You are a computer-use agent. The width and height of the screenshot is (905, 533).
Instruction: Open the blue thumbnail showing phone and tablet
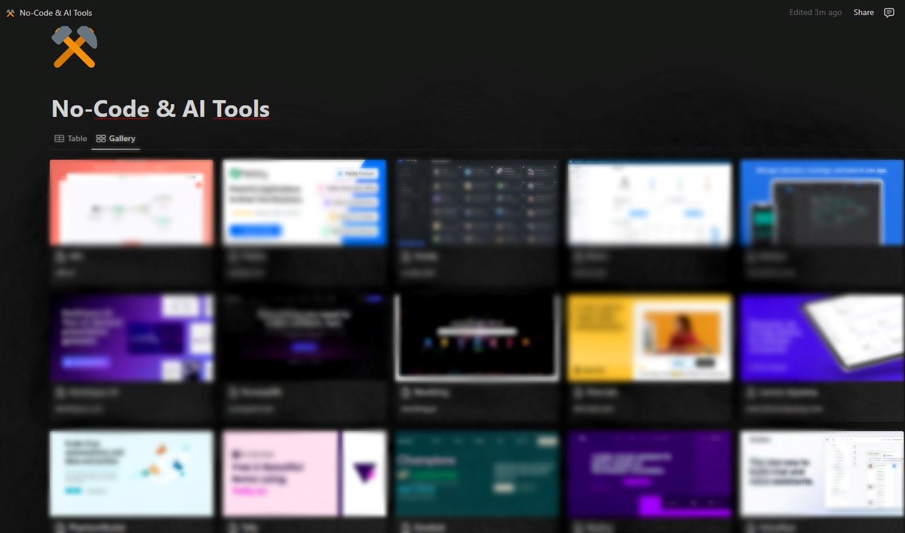(x=822, y=202)
